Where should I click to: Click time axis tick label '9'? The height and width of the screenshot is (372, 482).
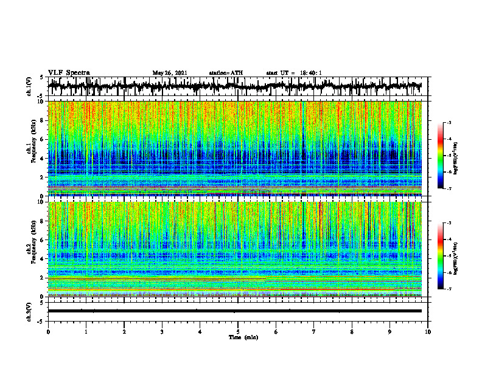(389, 332)
